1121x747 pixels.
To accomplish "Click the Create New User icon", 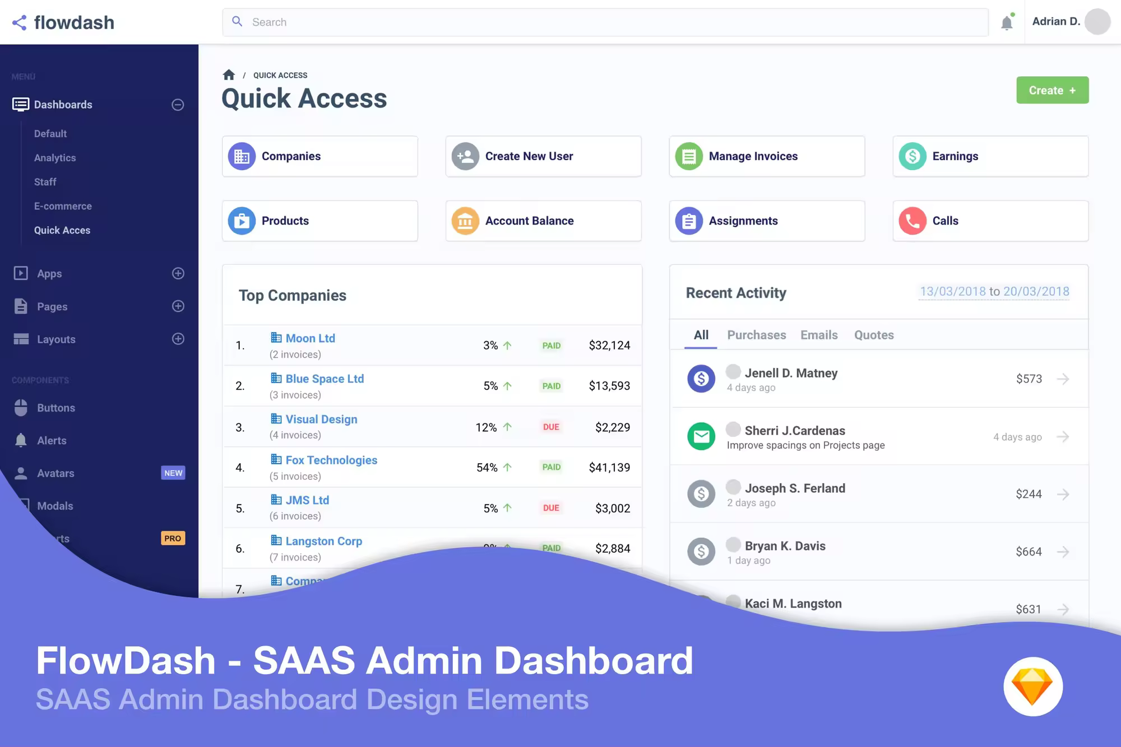I will pyautogui.click(x=465, y=156).
